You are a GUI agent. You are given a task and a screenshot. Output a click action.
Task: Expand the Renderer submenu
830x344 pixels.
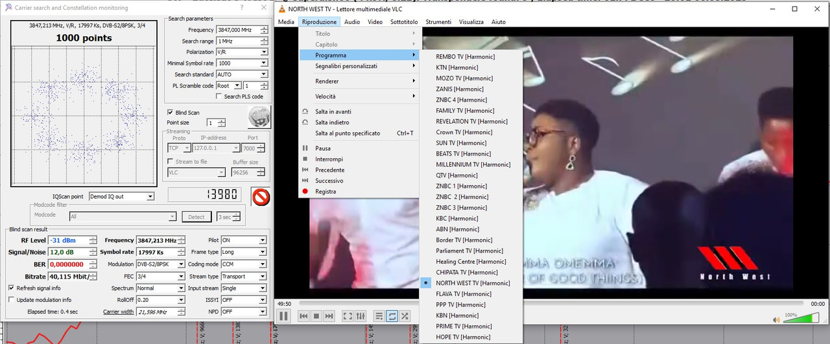(359, 81)
